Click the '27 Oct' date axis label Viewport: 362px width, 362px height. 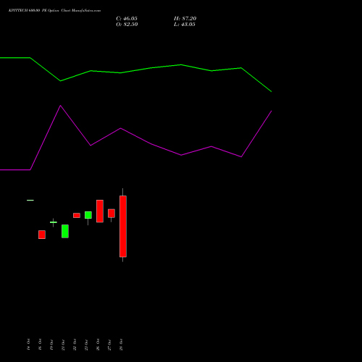(109, 345)
